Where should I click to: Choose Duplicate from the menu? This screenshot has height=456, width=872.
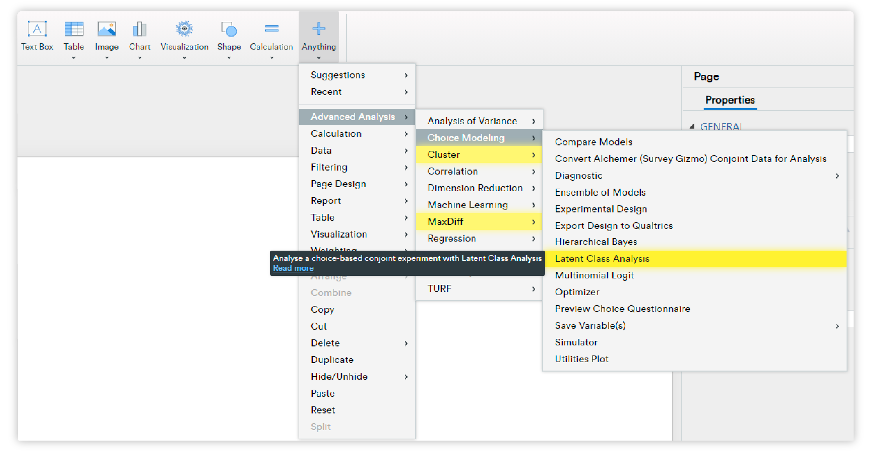point(357,360)
